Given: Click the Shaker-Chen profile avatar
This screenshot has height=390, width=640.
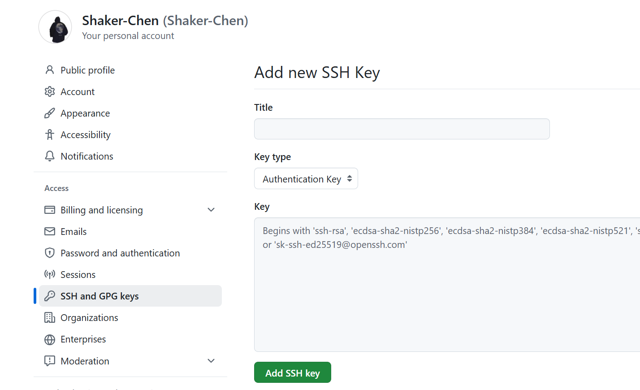Looking at the screenshot, I should (x=55, y=27).
